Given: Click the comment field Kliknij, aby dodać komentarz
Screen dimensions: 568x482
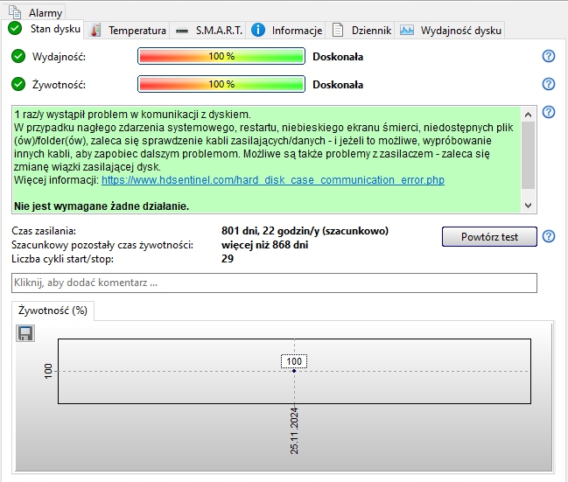Looking at the screenshot, I should click(274, 283).
